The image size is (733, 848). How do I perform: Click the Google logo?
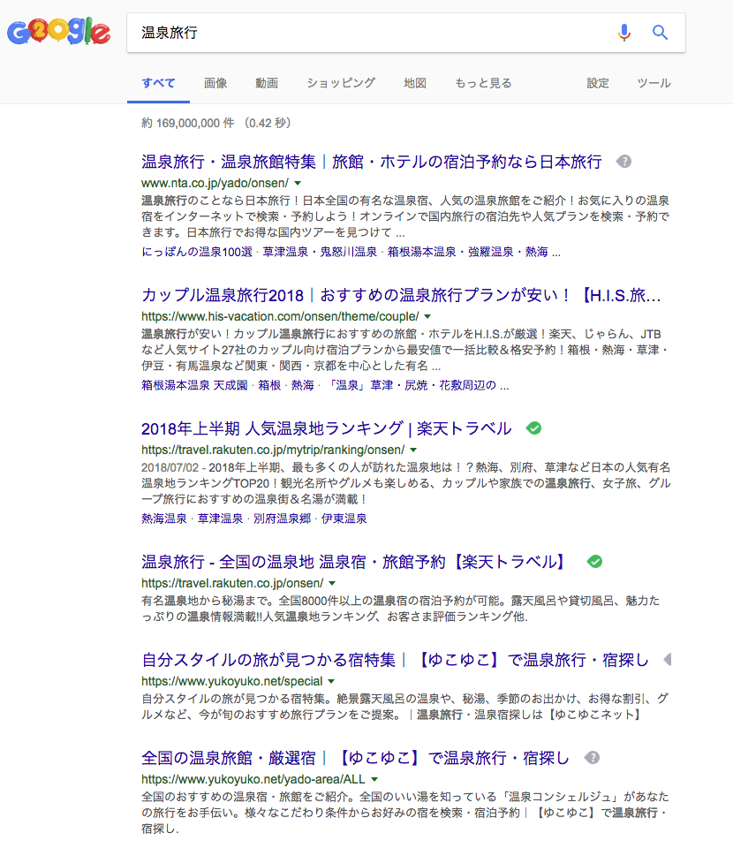point(59,33)
